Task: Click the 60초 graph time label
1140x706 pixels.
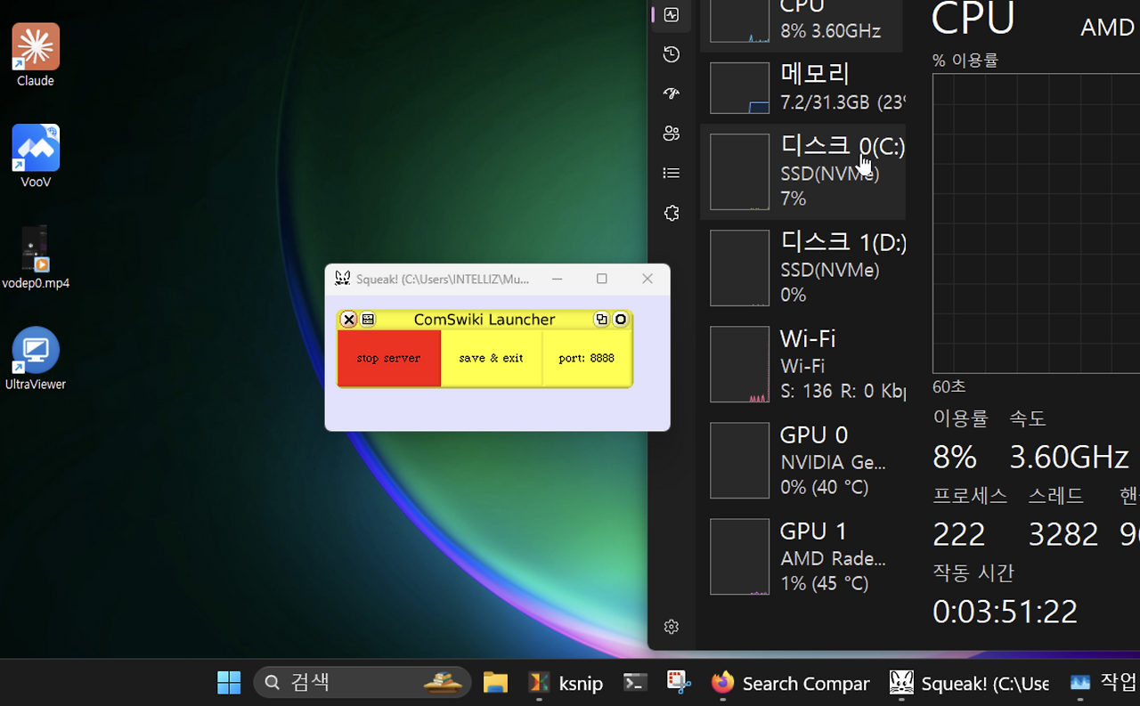Action: tap(949, 387)
